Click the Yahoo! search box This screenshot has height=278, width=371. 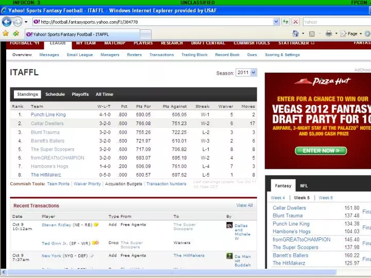click(336, 22)
